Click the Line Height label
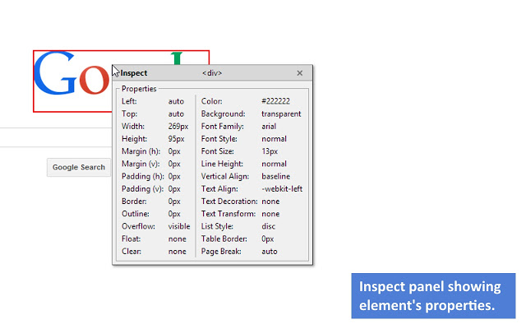 coord(222,164)
